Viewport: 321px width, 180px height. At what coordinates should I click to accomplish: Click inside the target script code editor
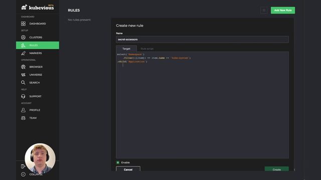202,105
